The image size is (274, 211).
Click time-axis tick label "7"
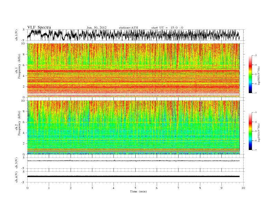pos(179,188)
